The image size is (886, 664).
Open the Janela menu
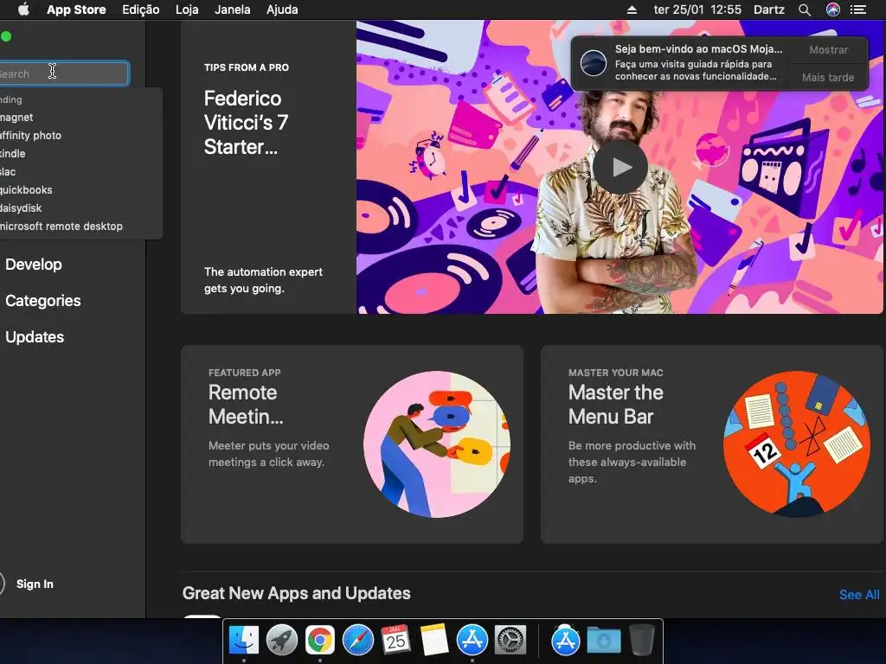point(232,10)
